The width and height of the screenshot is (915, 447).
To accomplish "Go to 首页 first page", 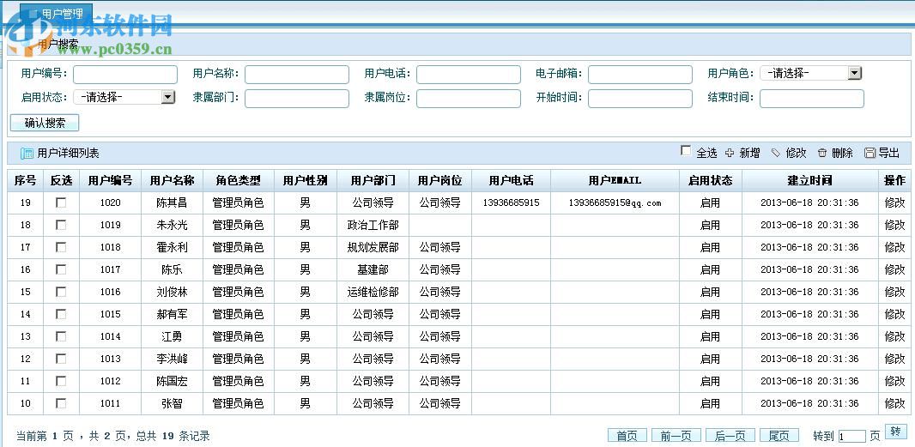I will pos(627,435).
